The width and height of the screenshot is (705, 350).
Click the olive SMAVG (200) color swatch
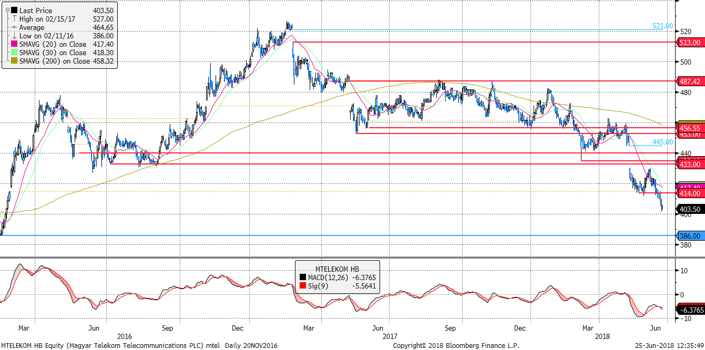click(x=14, y=61)
